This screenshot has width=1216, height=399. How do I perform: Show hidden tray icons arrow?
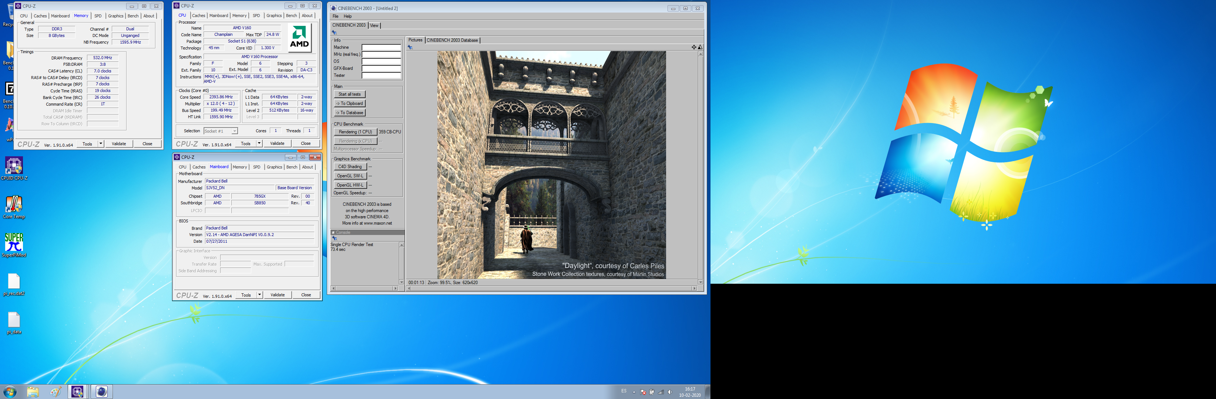[634, 392]
